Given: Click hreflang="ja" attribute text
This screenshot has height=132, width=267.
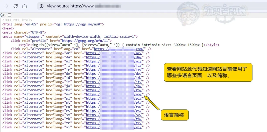Looking at the screenshot, I should pos(59,86).
